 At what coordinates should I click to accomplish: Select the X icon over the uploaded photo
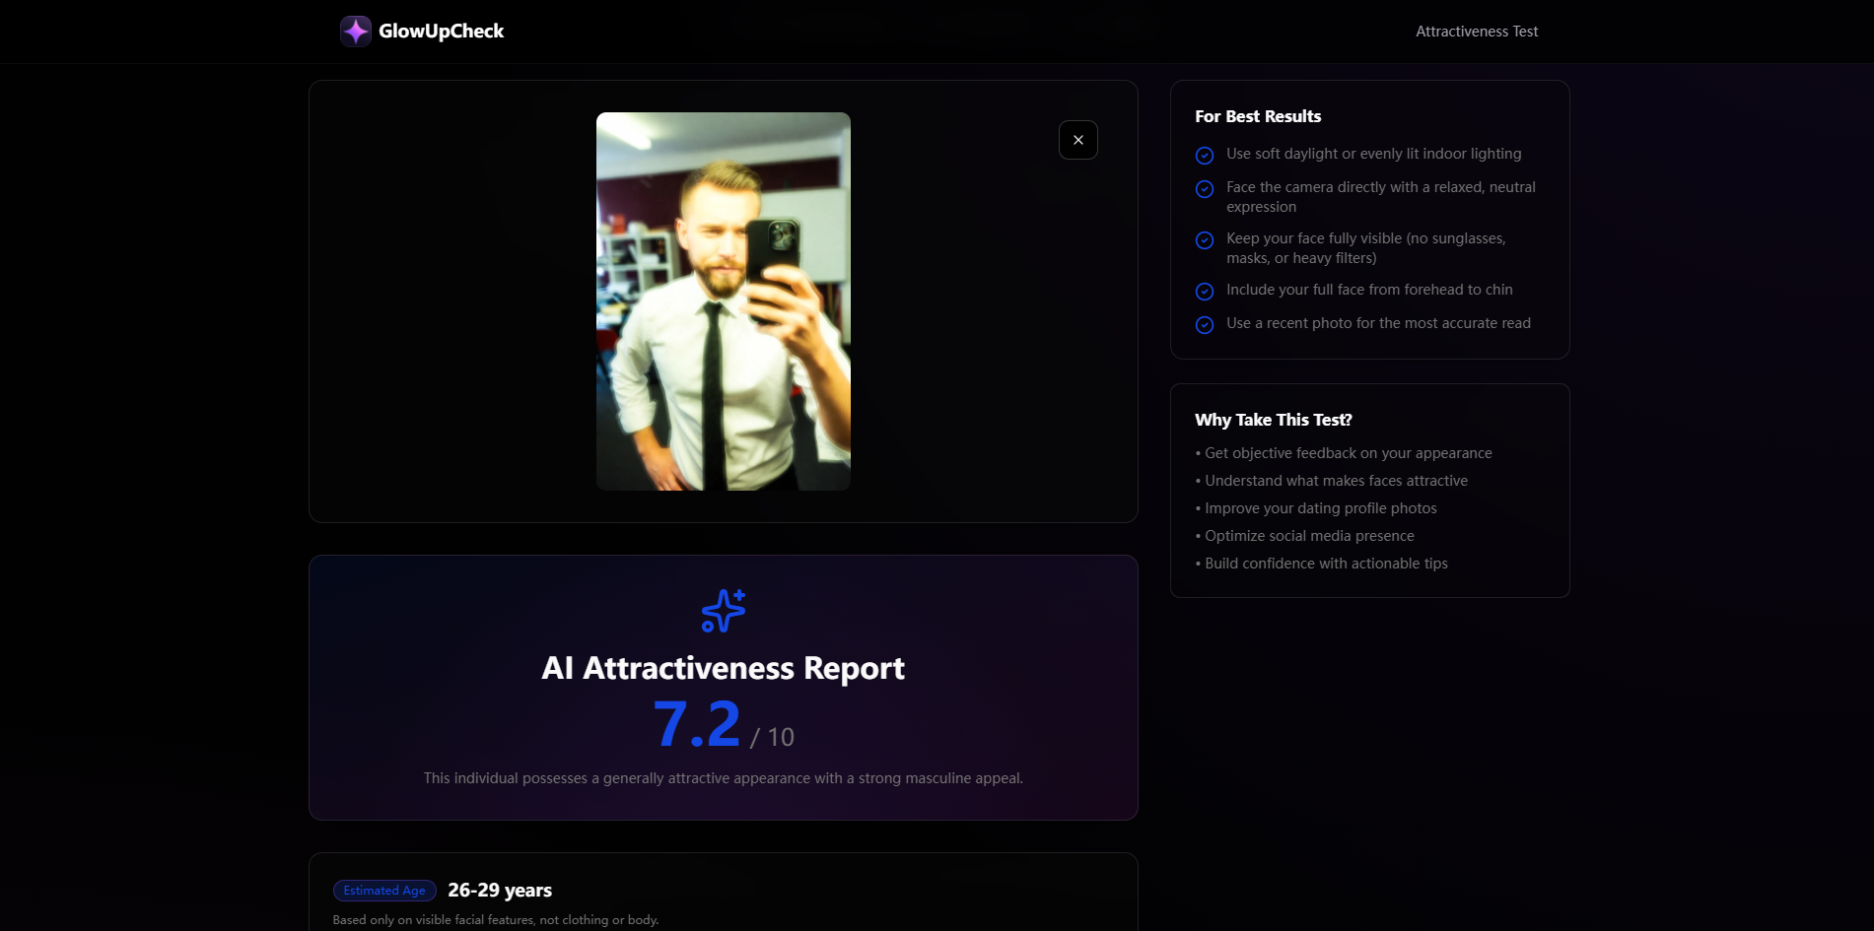(x=1077, y=139)
